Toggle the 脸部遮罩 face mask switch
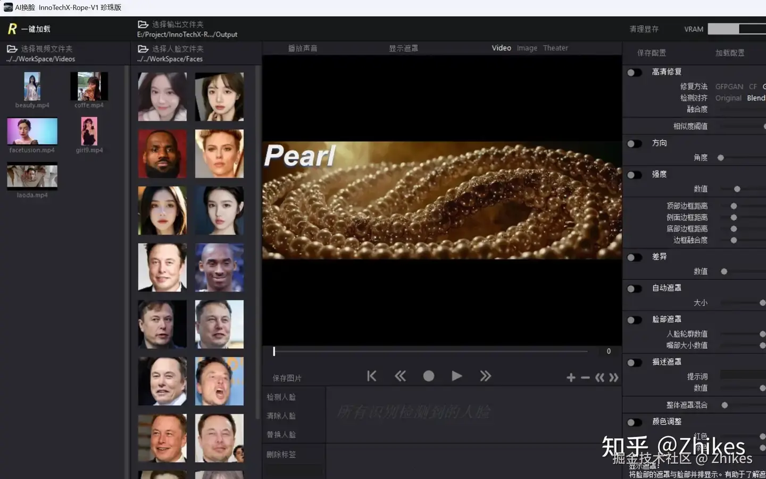This screenshot has height=479, width=766. tap(634, 320)
